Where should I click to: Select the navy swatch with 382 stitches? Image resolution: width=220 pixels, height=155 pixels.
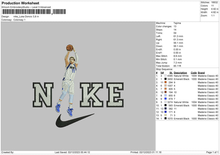pyautogui.click(x=166, y=109)
